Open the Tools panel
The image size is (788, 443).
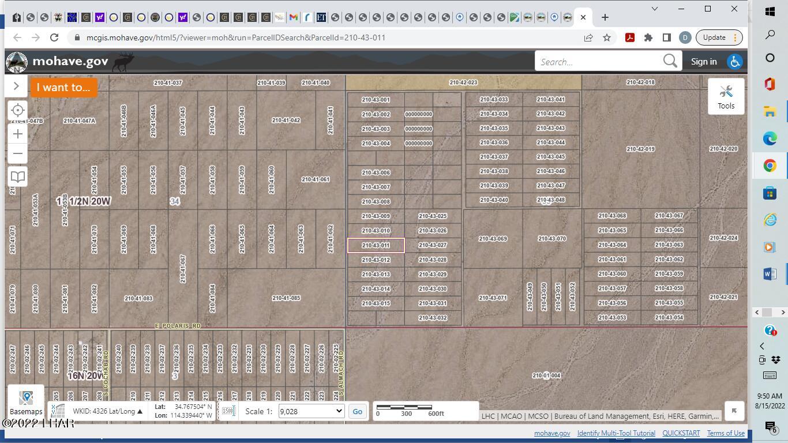pyautogui.click(x=726, y=96)
